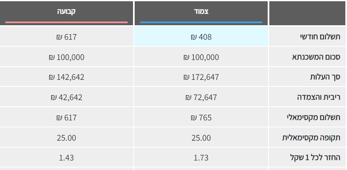Click the 765 ₪ maximum payment value
The height and width of the screenshot is (170, 347).
click(x=201, y=118)
